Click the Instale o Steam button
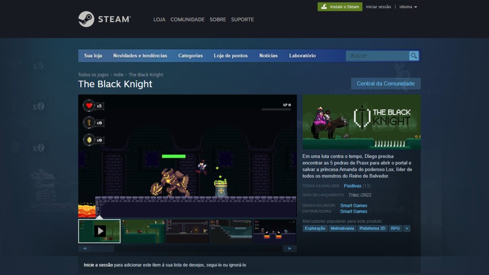This screenshot has width=489, height=275. coord(340,7)
